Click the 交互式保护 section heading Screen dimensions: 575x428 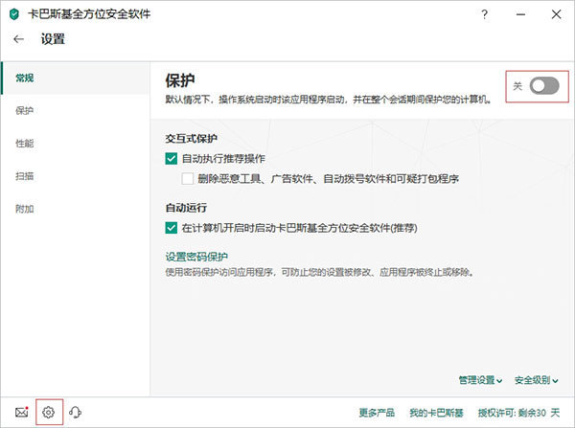click(191, 139)
